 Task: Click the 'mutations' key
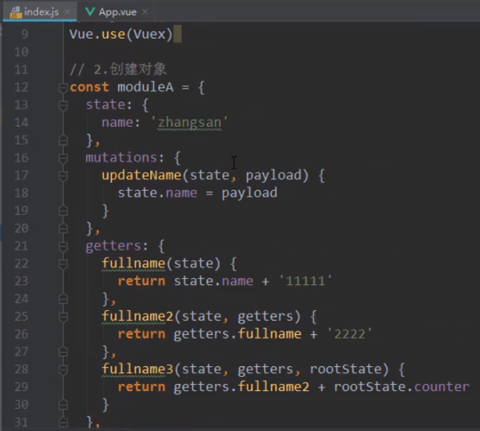[x=121, y=157]
